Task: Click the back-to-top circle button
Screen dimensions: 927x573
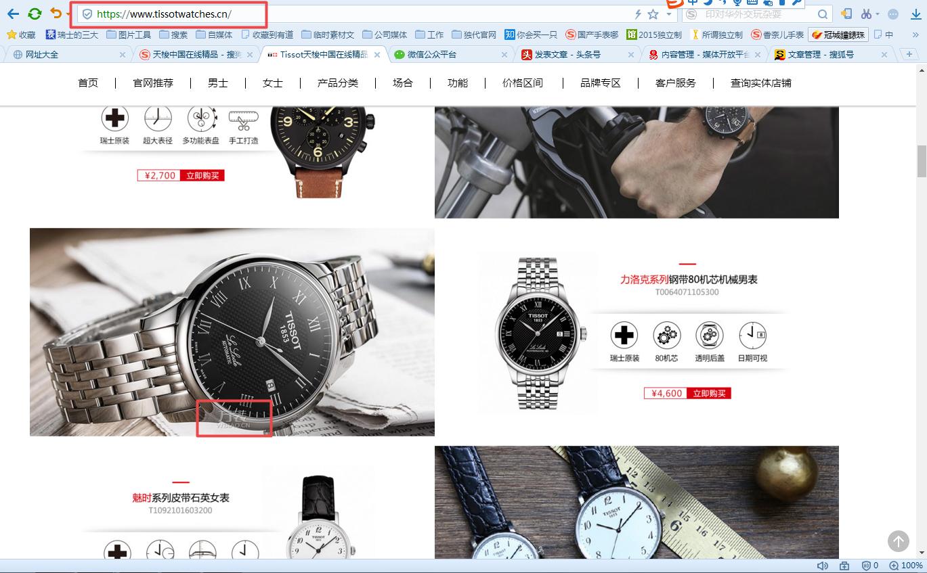Action: 898,541
